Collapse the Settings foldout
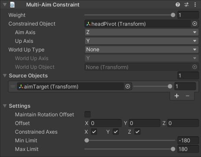 (5, 106)
